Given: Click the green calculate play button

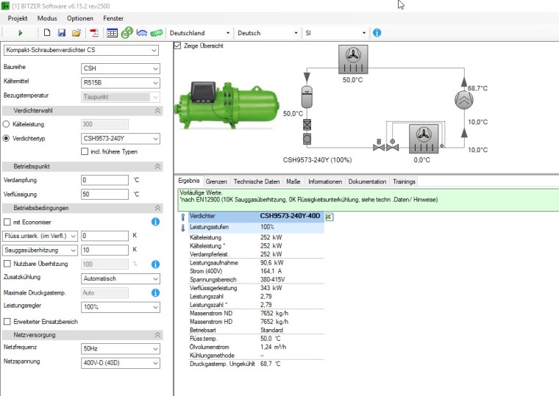Looking at the screenshot, I should tap(21, 33).
